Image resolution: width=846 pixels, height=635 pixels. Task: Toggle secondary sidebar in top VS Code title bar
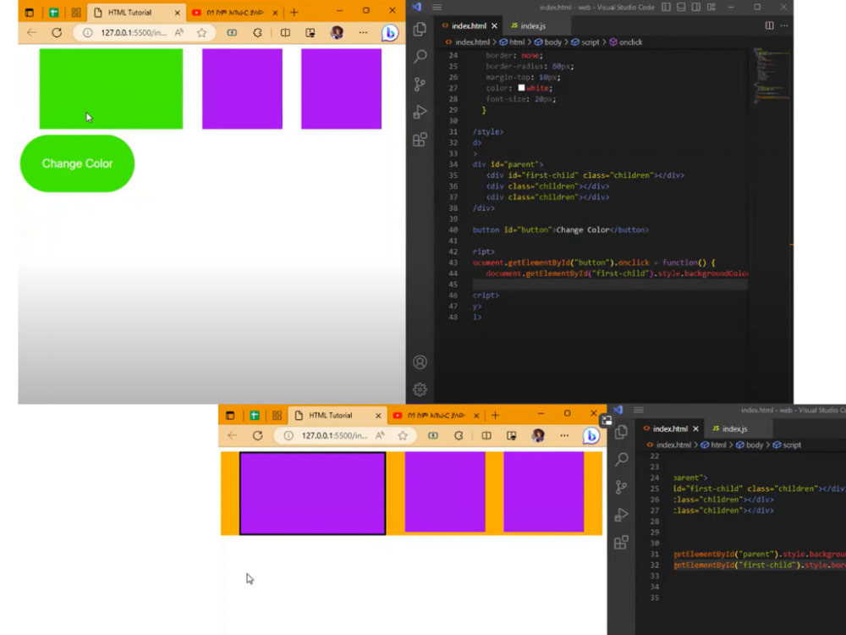click(x=696, y=7)
